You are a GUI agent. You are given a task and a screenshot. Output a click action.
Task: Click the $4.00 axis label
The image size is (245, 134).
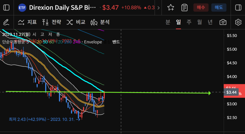tap(232, 77)
